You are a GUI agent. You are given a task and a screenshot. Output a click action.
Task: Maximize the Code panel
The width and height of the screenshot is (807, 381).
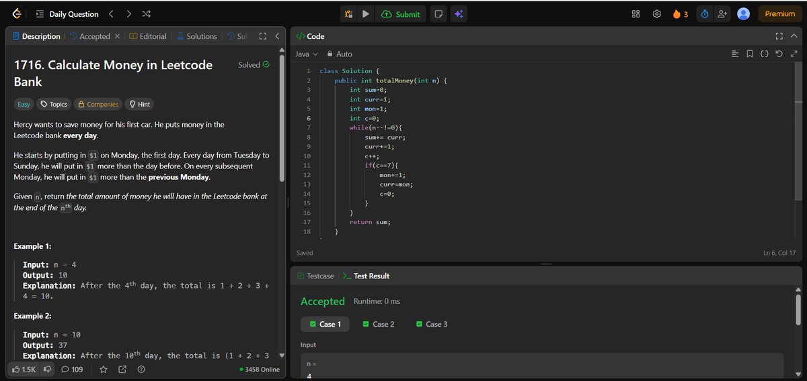point(779,36)
